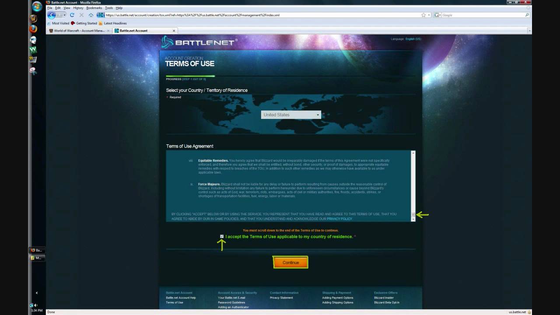Open Blizzard Insider footer link

(x=384, y=297)
